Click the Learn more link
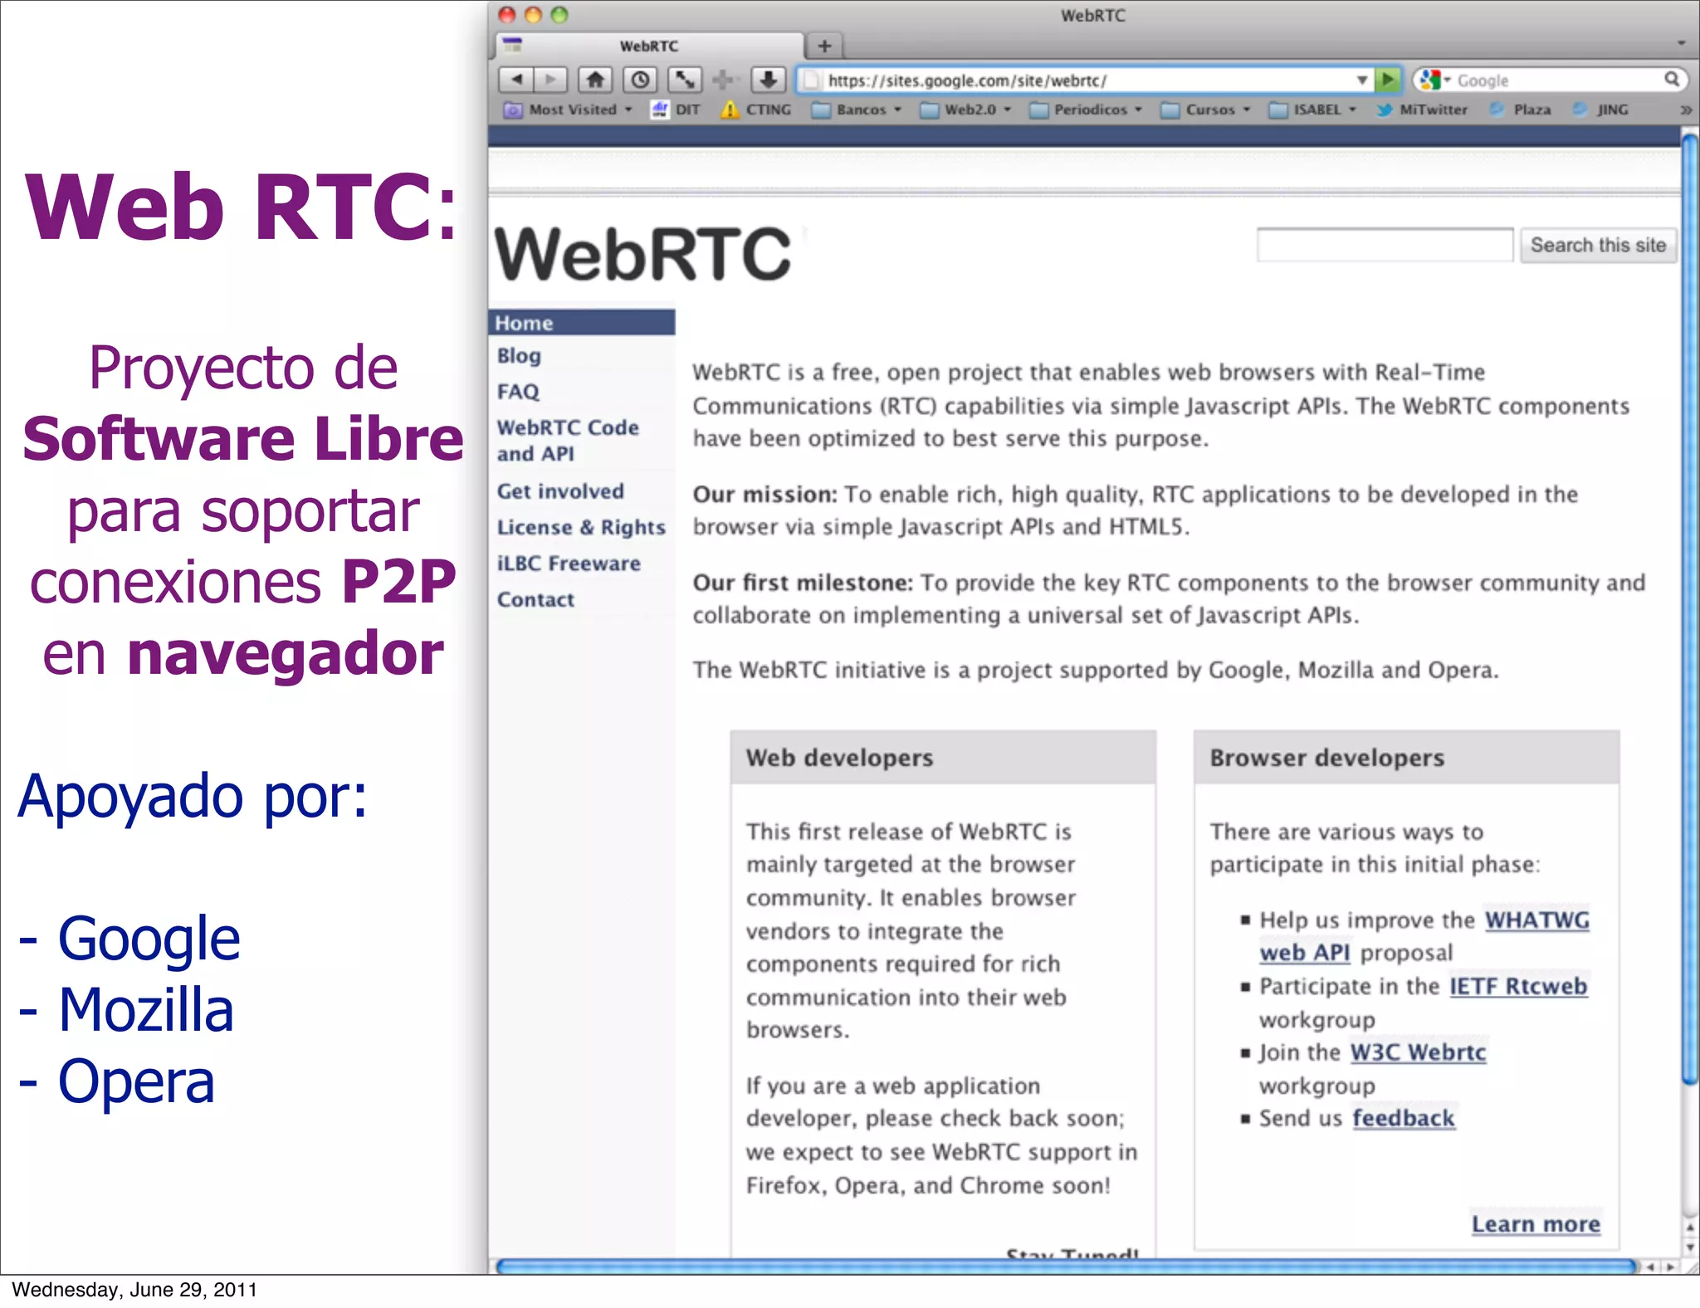 [1536, 1224]
